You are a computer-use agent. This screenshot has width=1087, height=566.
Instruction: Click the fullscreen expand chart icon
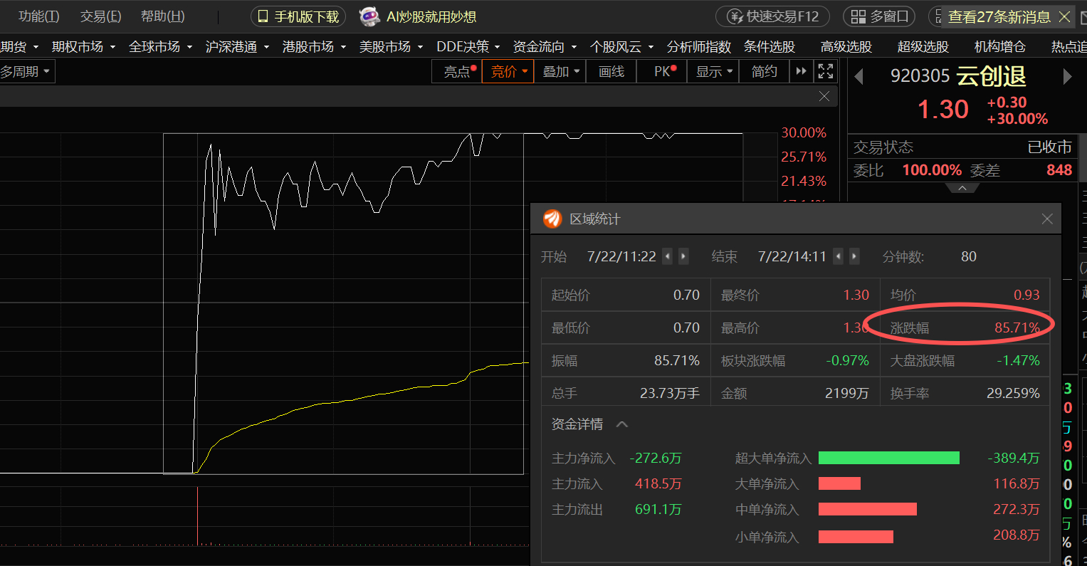pos(826,72)
